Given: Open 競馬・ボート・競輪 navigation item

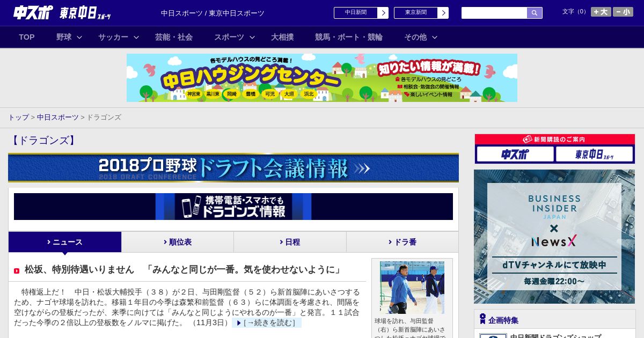Looking at the screenshot, I should pos(349,37).
